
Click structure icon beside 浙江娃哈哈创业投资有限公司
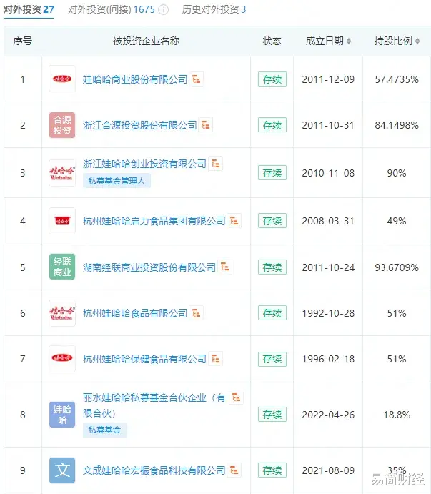[216, 164]
